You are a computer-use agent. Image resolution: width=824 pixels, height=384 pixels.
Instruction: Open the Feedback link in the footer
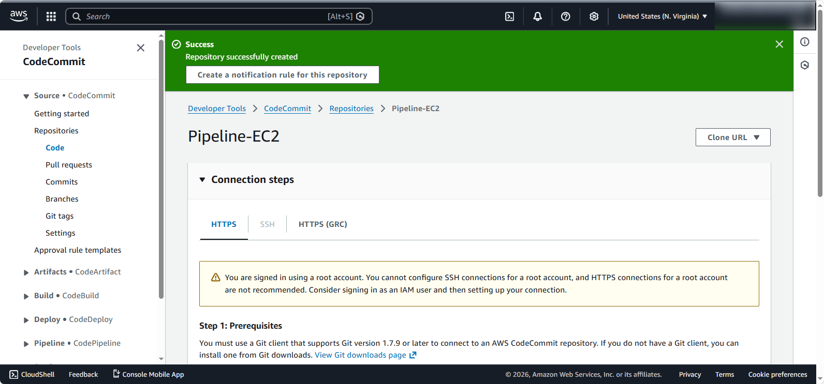pos(83,375)
